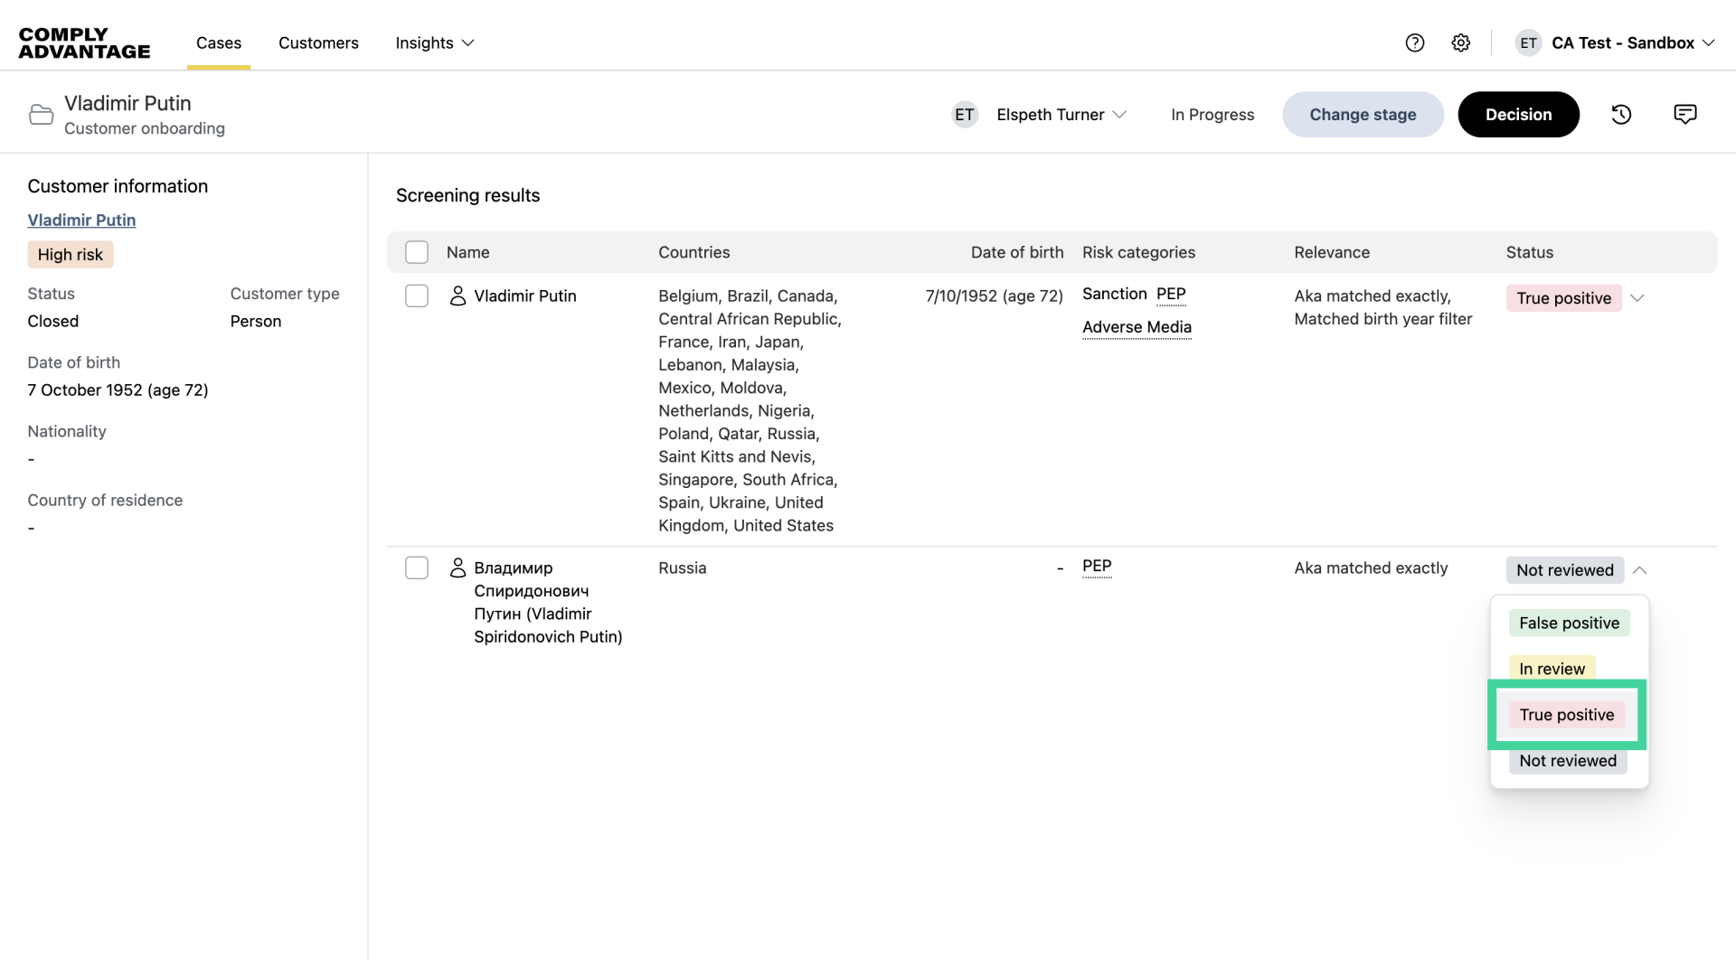Click the case folder icon beside Vladimir Putin
This screenshot has width=1736, height=976.
41,115
